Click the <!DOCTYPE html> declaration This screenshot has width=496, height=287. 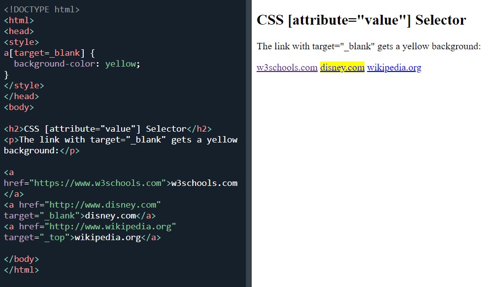[x=41, y=9]
